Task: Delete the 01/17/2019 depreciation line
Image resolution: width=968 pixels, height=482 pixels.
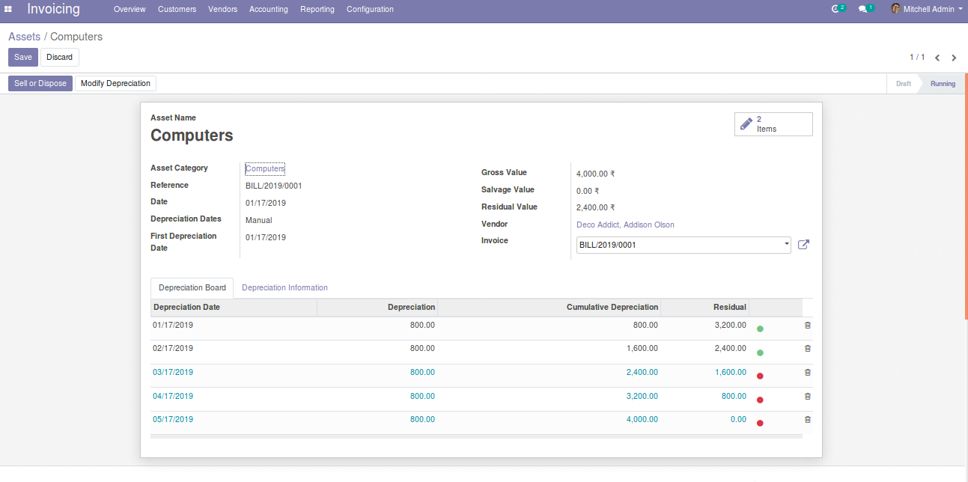Action: pos(807,326)
